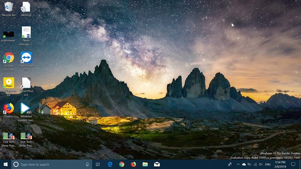Expand the hidden system tray icons
Image resolution: width=301 pixels, height=169 pixels.
(x=238, y=164)
